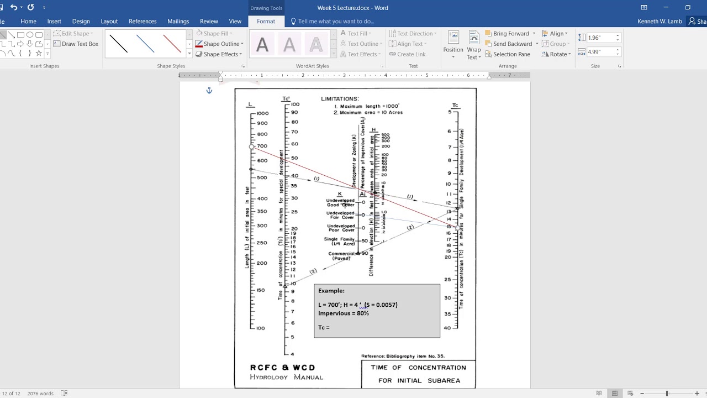
Task: Open the References tab
Action: (143, 21)
